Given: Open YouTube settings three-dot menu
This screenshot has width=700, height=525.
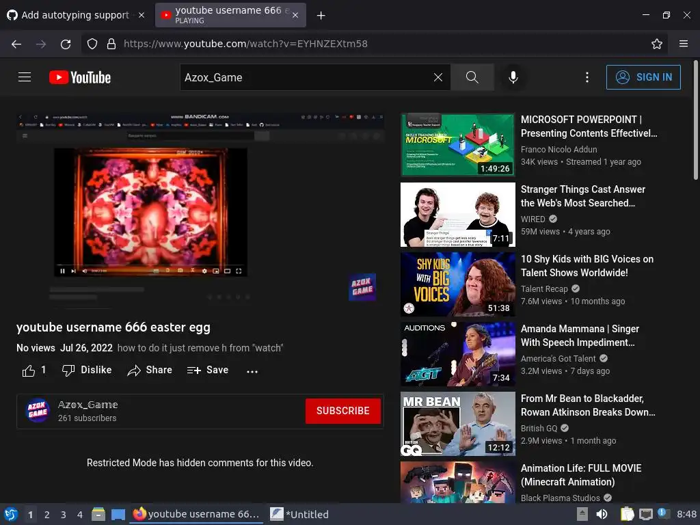Looking at the screenshot, I should click(587, 77).
